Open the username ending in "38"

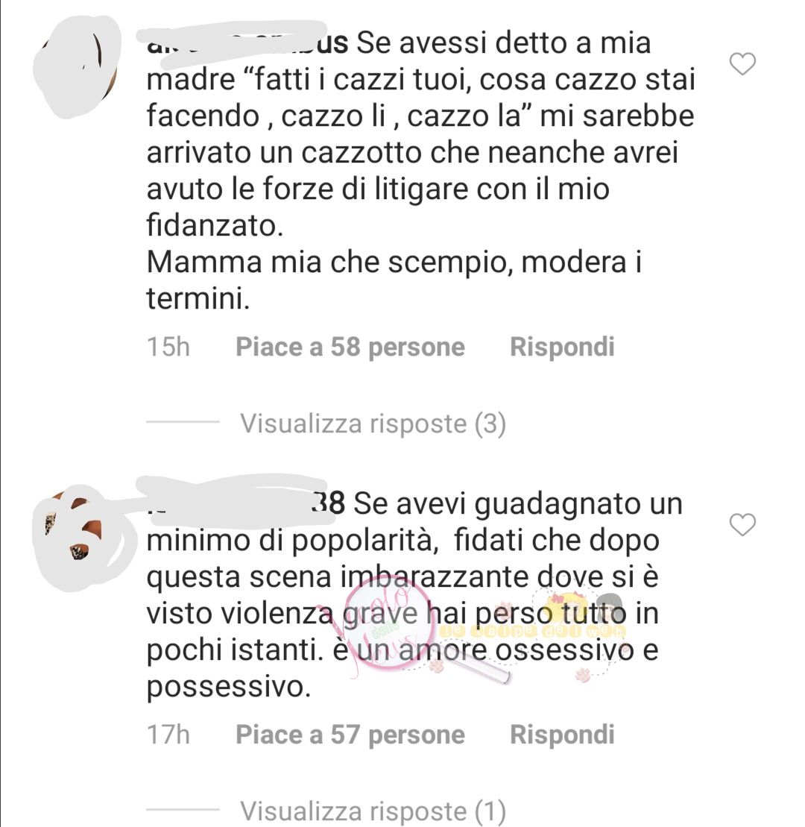click(246, 503)
